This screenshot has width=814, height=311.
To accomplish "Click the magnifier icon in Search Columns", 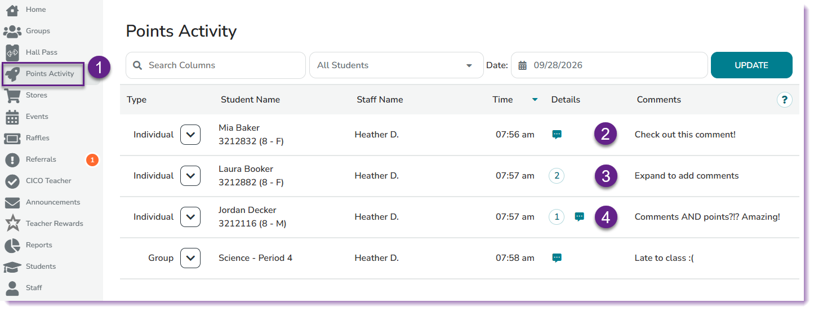I will (x=137, y=65).
